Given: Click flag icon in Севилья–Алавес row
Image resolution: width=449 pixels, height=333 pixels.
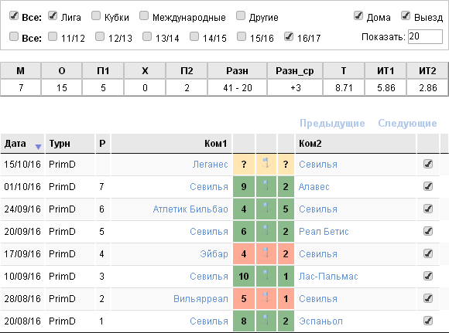Looking at the screenshot, I should point(266,185).
